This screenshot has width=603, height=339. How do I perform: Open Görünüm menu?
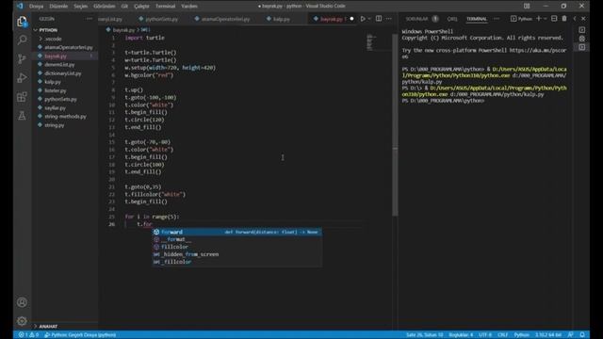coord(105,7)
